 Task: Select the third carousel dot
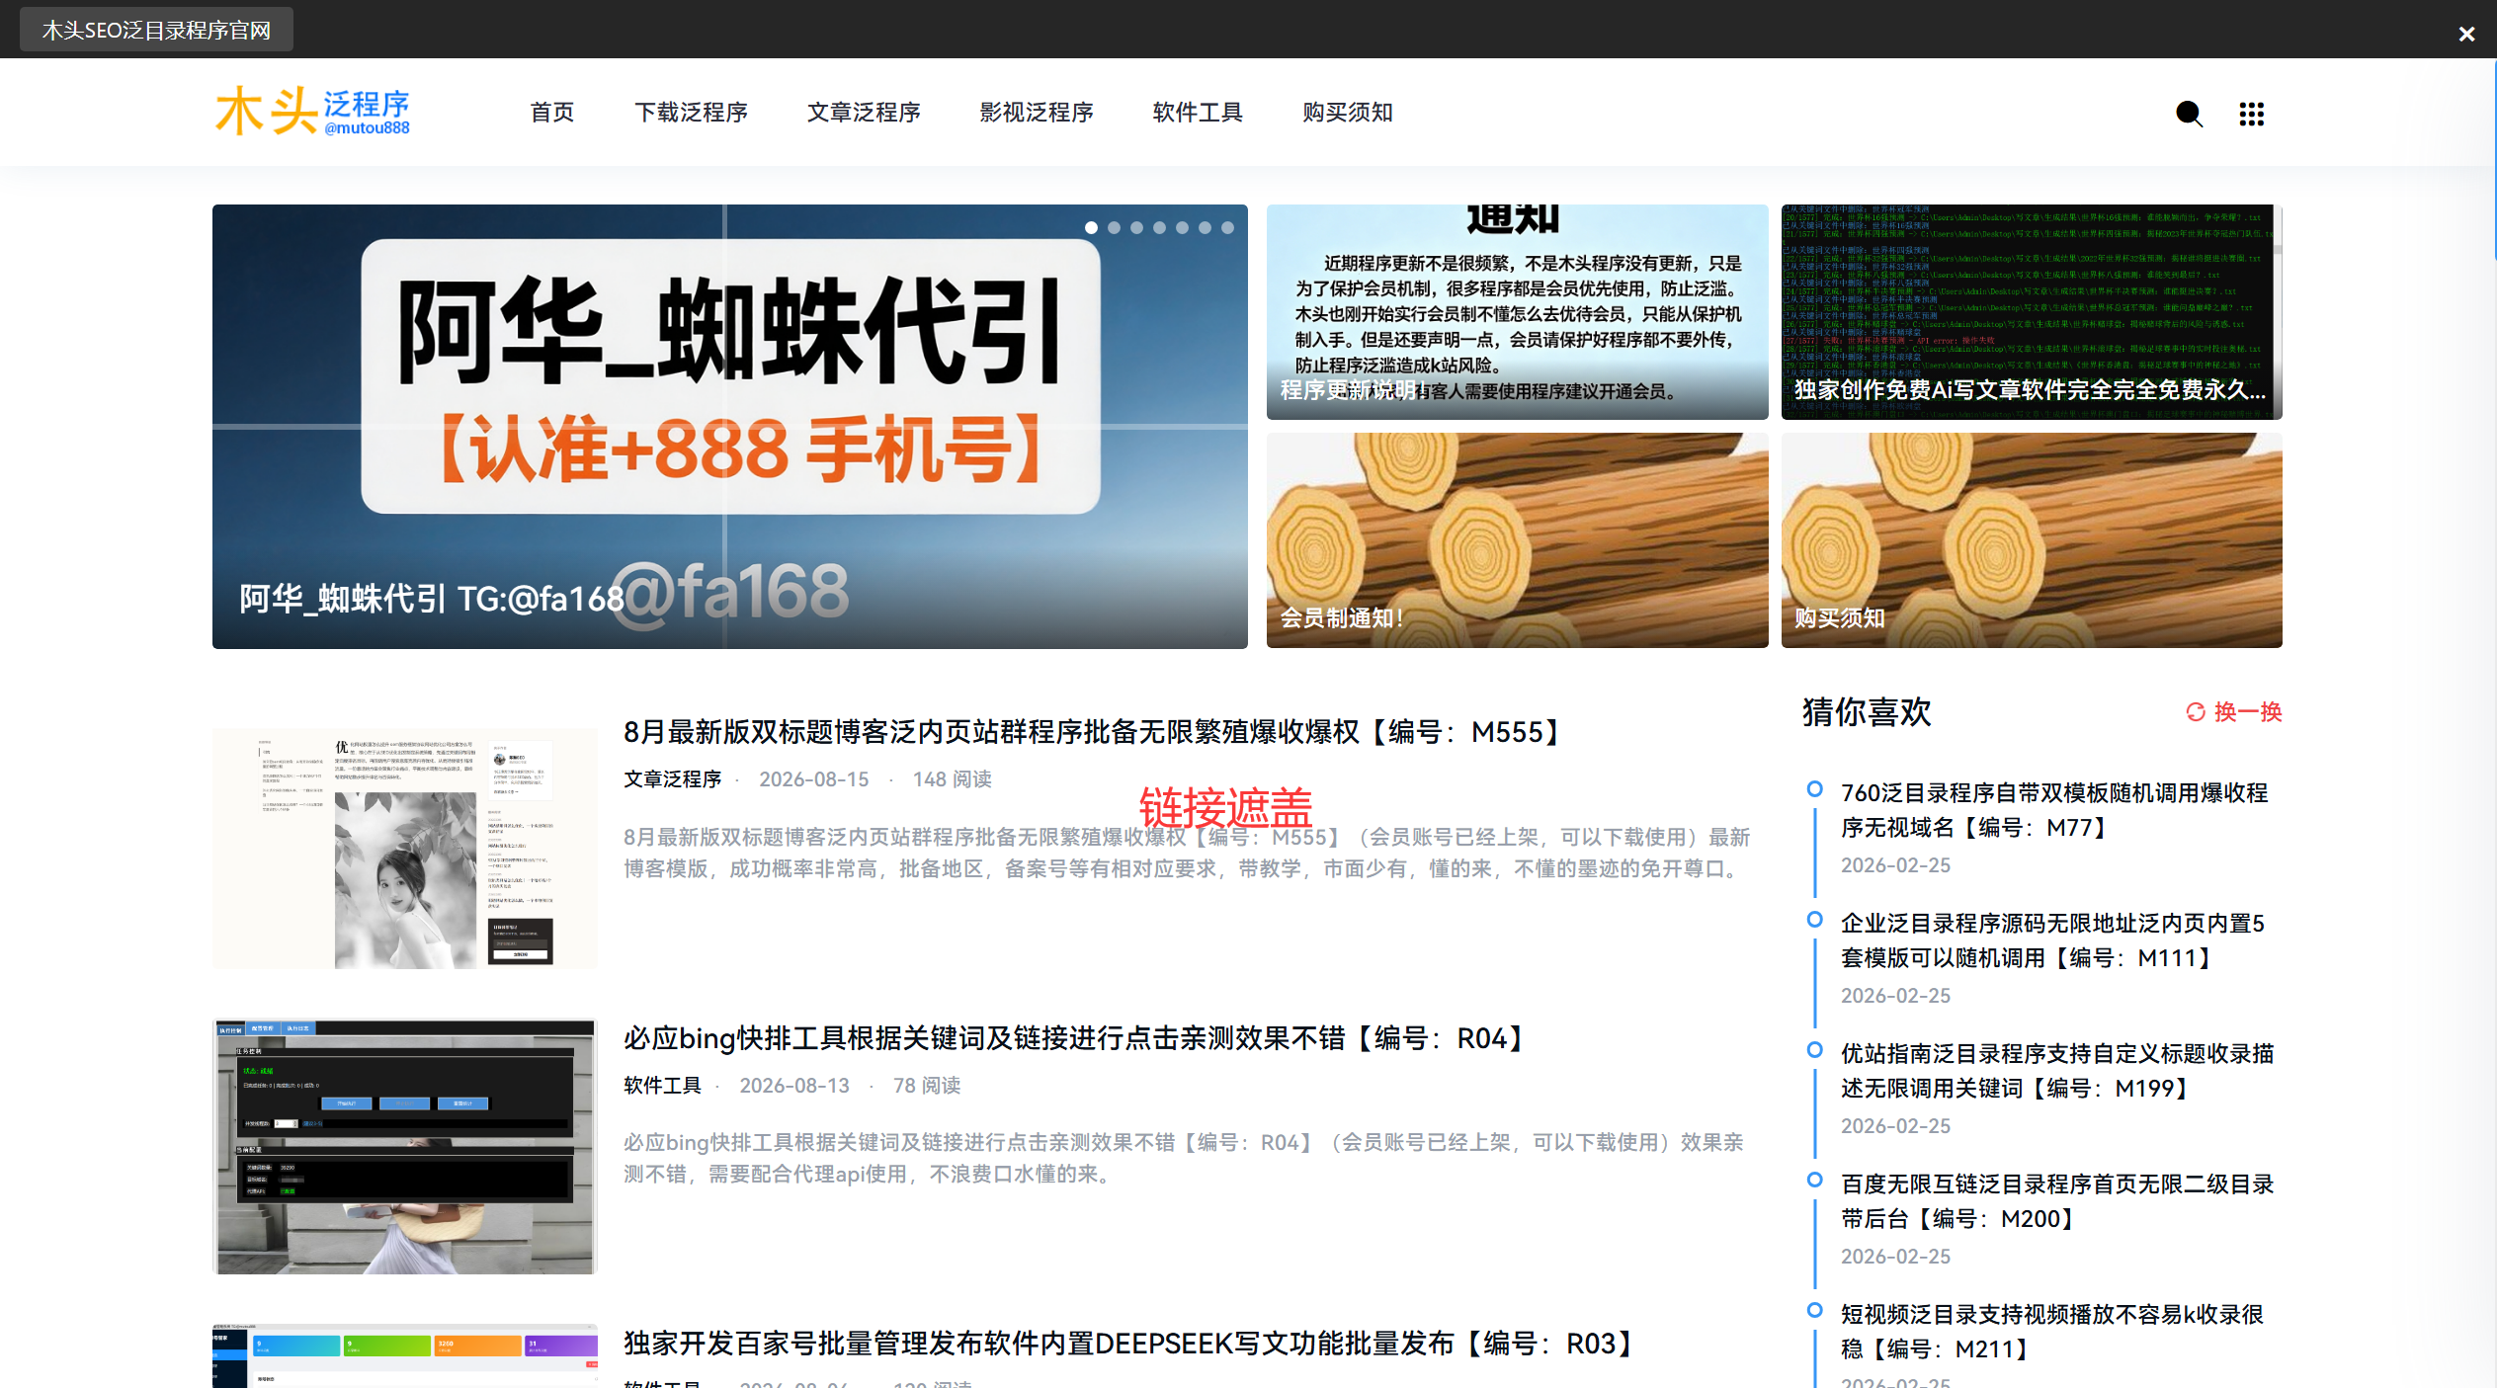[x=1136, y=227]
